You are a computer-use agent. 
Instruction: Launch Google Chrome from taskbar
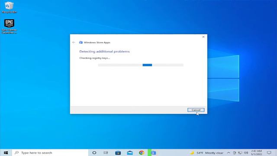tap(142, 153)
